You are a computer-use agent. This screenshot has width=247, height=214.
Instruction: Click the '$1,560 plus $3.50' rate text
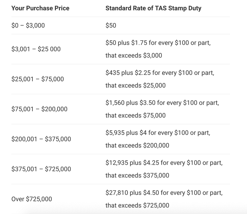tap(131, 103)
